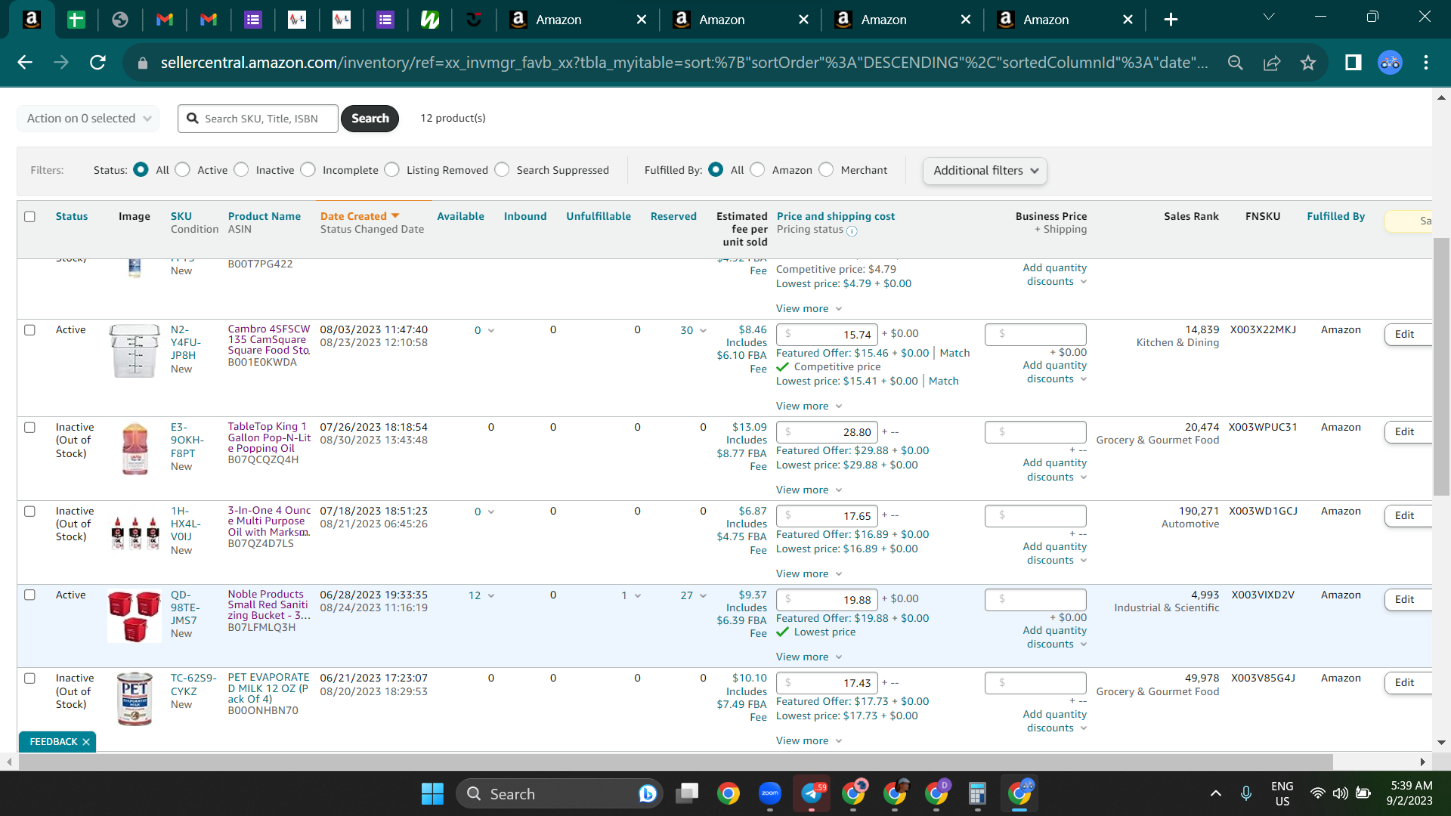Image resolution: width=1451 pixels, height=816 pixels.
Task: Open a new browser tab
Action: tap(1171, 20)
